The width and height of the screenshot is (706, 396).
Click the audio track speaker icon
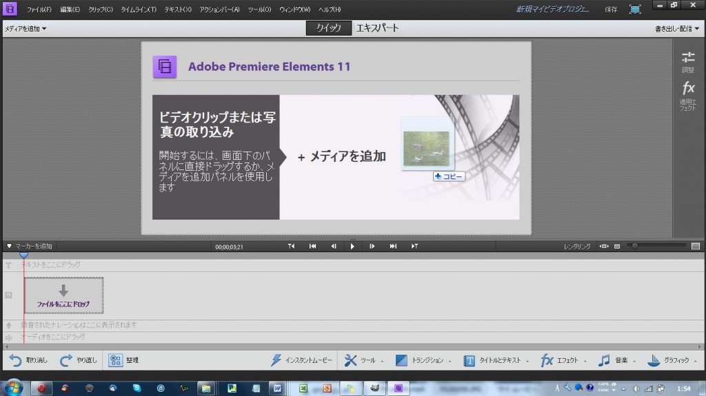pos(8,337)
